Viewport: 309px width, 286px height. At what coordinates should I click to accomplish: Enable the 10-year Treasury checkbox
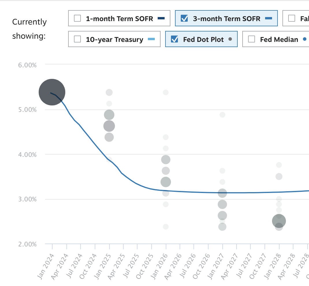coord(77,39)
